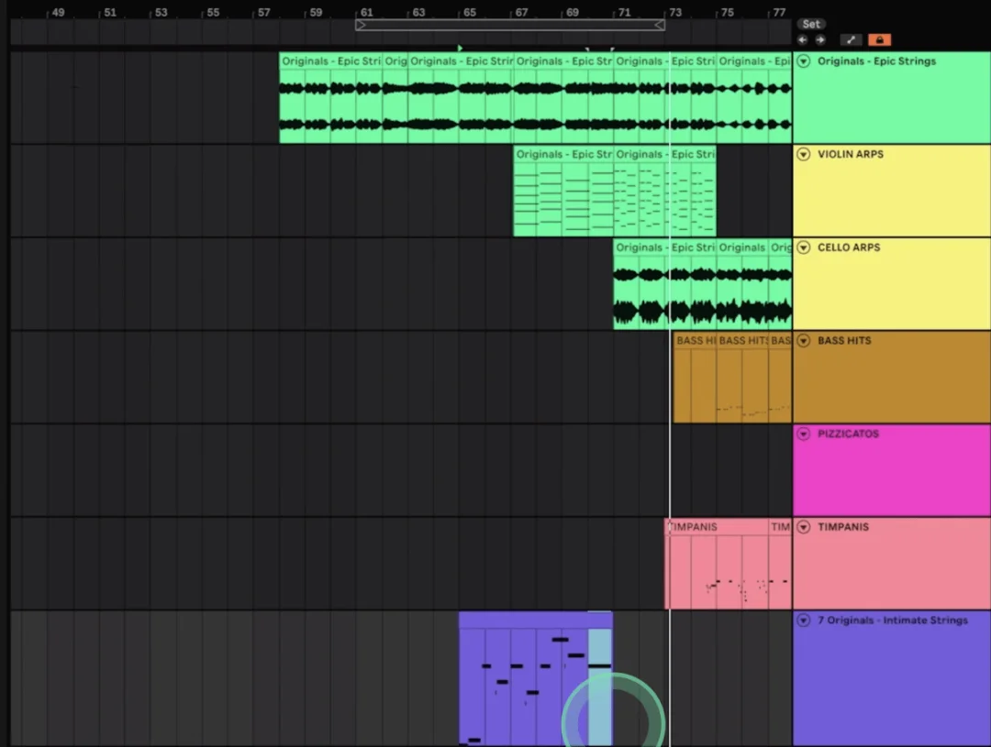Click bar 65 on the ruler

470,12
